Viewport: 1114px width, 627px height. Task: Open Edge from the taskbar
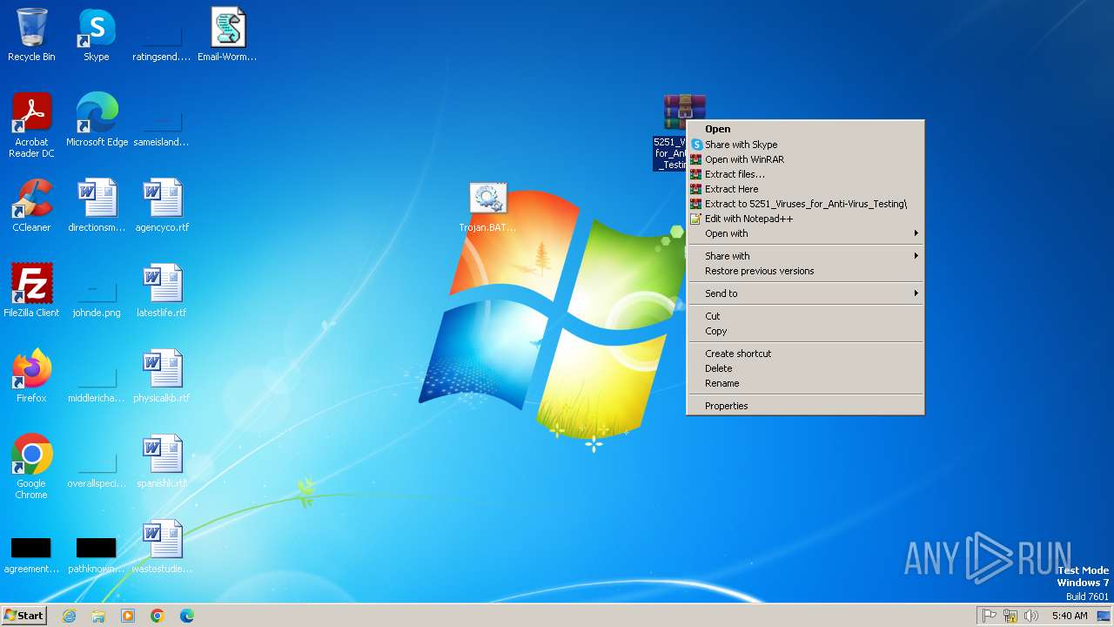[x=187, y=616]
